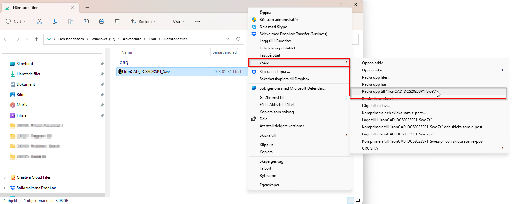
Task: Open the 7-Zip submenu
Action: 299,62
